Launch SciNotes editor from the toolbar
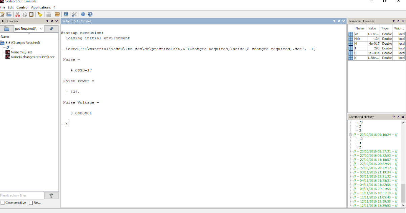The width and height of the screenshot is (406, 213). pos(2,14)
